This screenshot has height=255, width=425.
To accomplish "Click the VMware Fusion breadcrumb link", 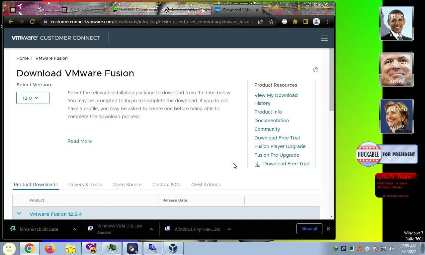I will coord(51,58).
